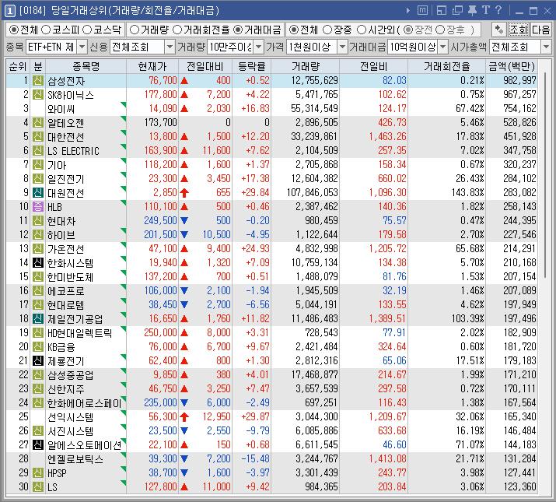Open the 가격 1천원이상 dropdown
The image size is (556, 502).
pos(342,47)
